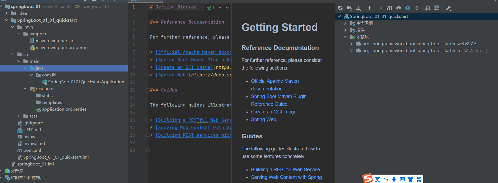Screen dimensions: 498x183
Task: Collapse 依赖项 dependencies node
Action: click(345, 37)
